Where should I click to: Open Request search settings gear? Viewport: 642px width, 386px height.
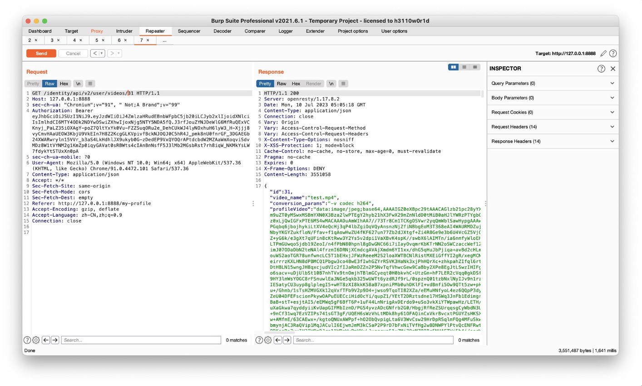point(36,340)
